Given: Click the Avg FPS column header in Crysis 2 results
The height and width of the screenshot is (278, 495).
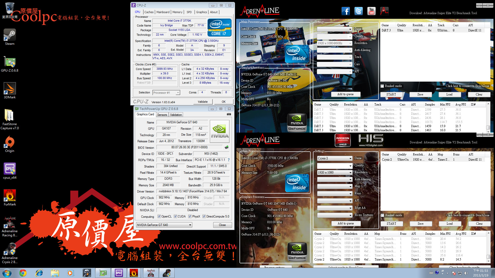Looking at the screenshot, I should click(x=461, y=234).
